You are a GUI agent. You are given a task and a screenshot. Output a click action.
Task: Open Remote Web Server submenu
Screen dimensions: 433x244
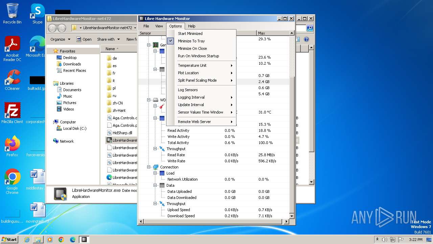(201, 122)
